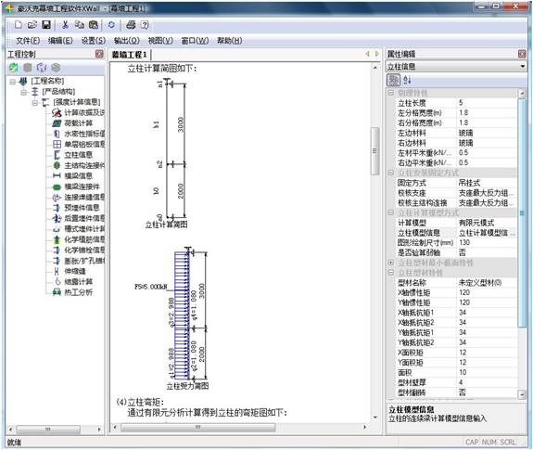Click the New document toolbar icon
The width and height of the screenshot is (533, 450).
tap(19, 24)
